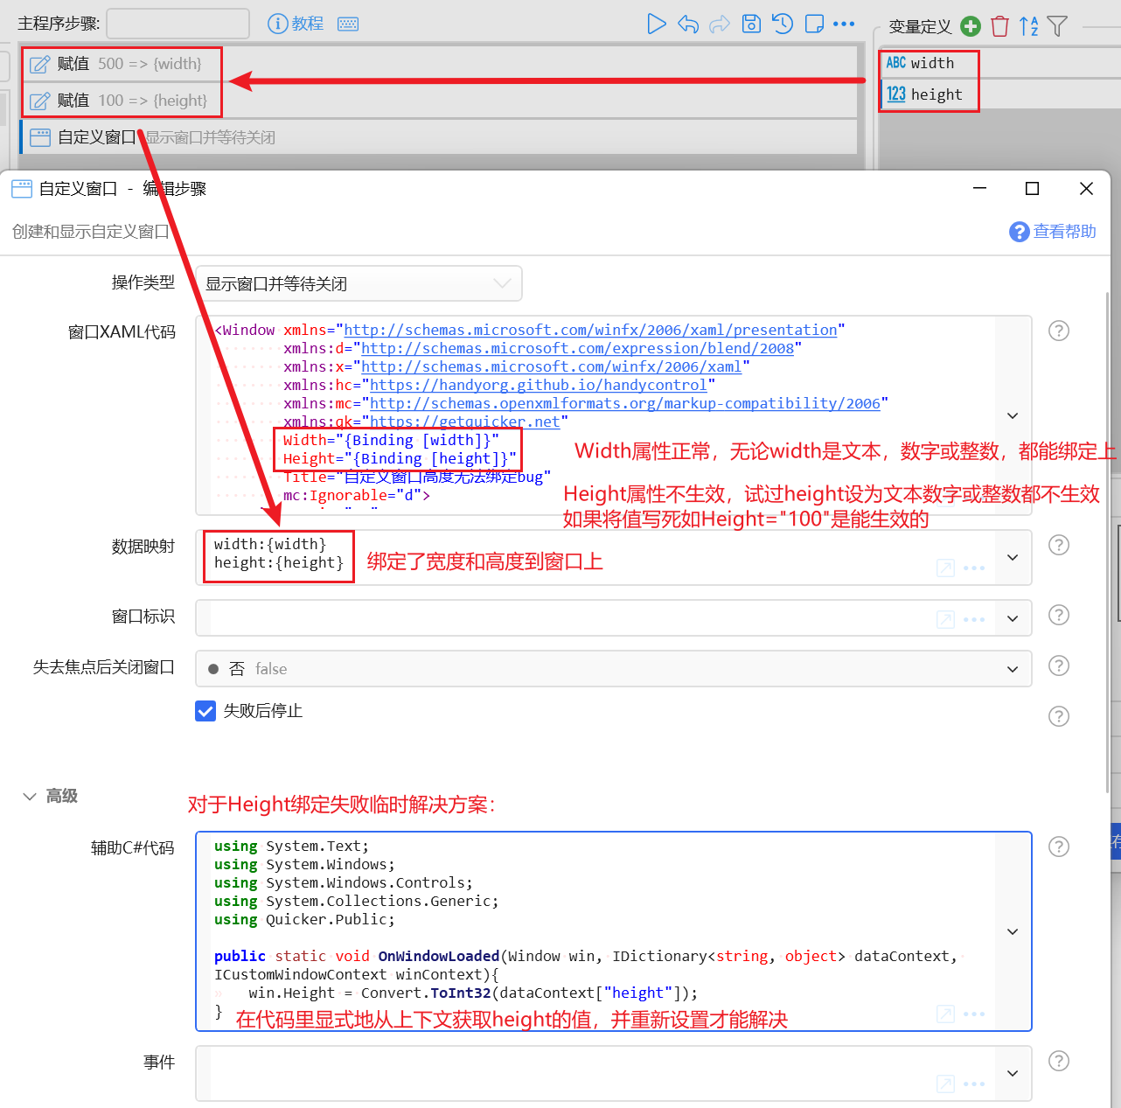Click the three-dot icon in 数据映射 field
This screenshot has height=1108, width=1121.
tap(974, 568)
